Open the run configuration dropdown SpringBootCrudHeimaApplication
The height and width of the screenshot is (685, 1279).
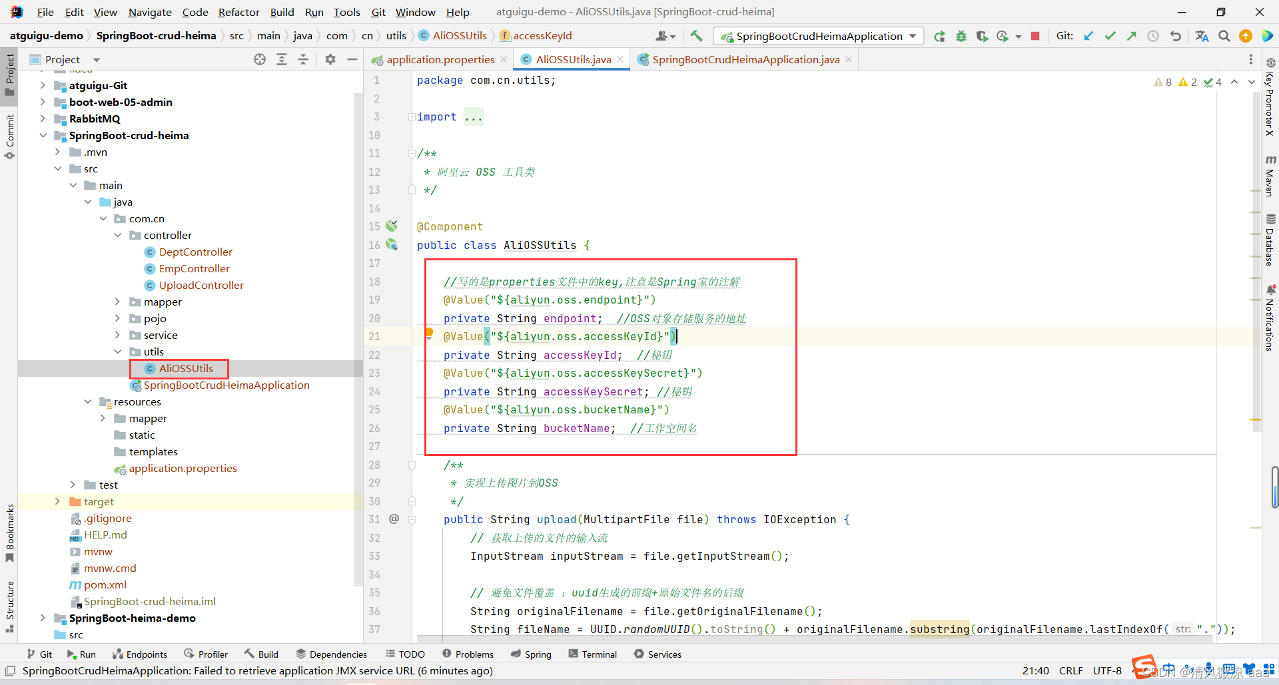(818, 36)
